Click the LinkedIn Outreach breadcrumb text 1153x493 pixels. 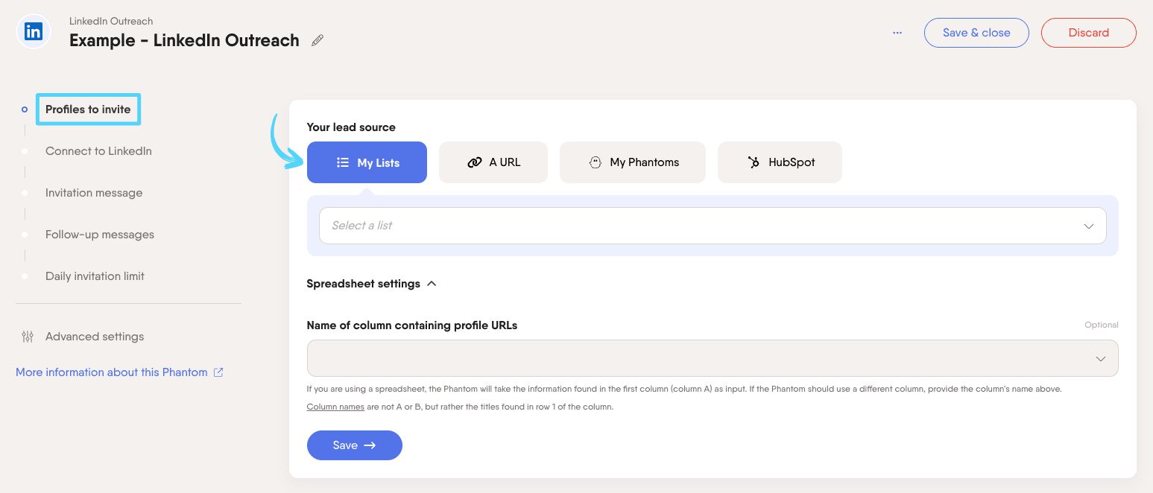click(111, 21)
